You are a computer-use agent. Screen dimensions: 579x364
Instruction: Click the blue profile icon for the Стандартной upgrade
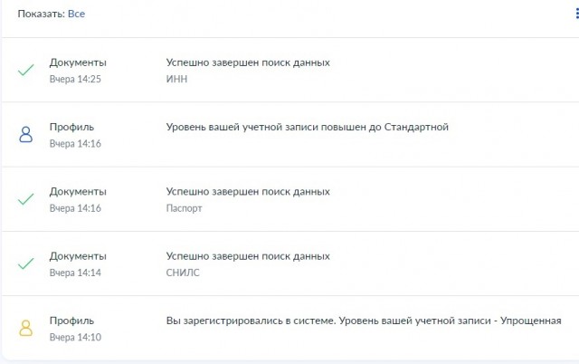(x=26, y=135)
